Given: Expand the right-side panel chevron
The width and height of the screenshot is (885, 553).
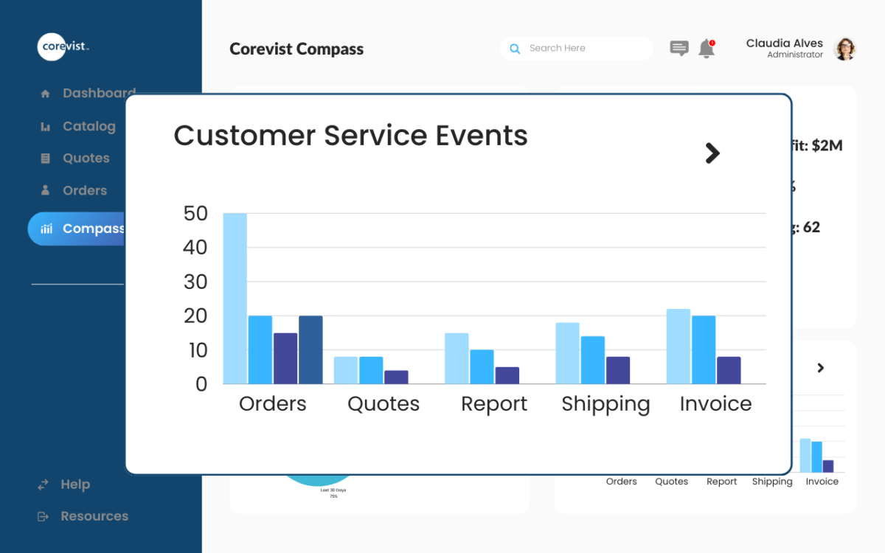Looking at the screenshot, I should pos(821,367).
